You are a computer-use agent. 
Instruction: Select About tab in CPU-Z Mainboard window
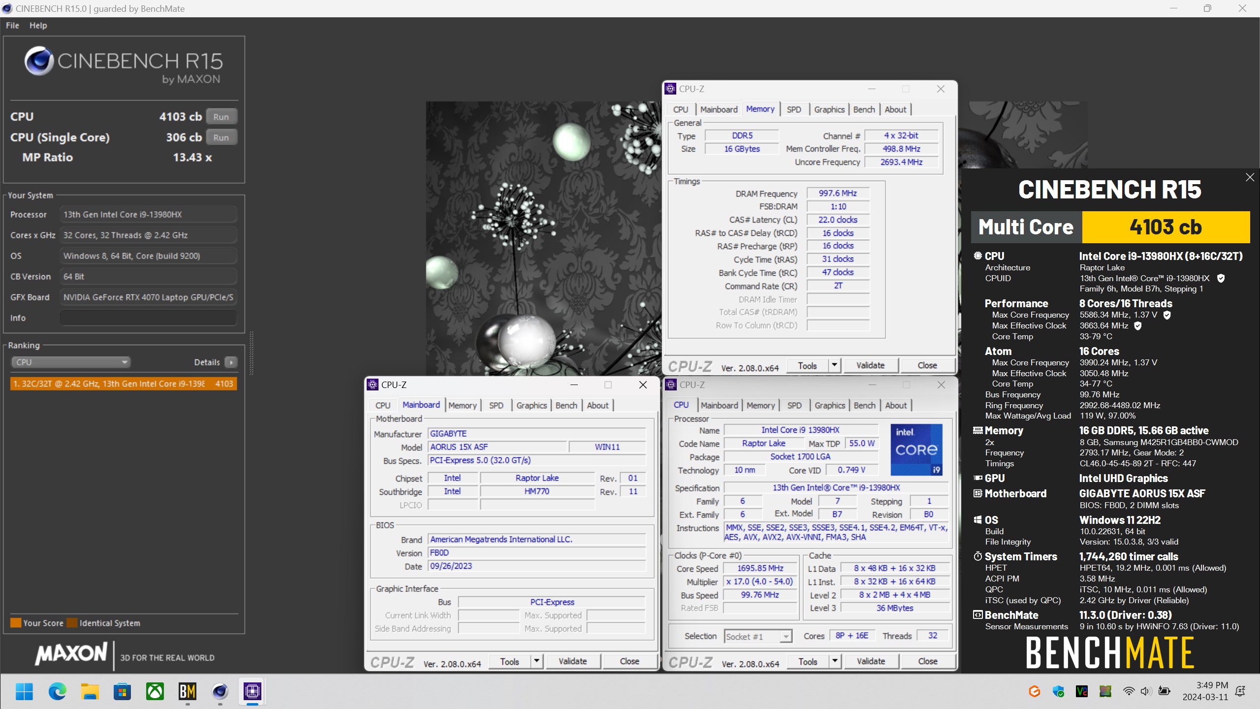pos(598,405)
